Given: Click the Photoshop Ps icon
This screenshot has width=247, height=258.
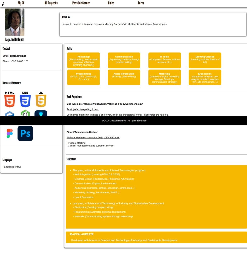Looking at the screenshot, I should 25,133.
